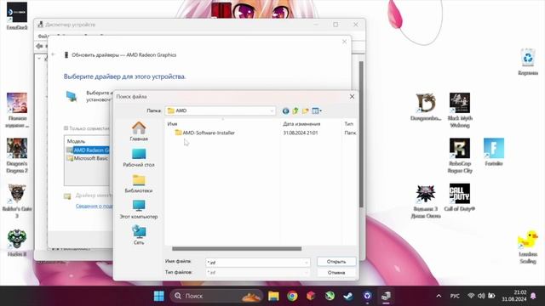Open the view menu dropdown icon

point(317,110)
